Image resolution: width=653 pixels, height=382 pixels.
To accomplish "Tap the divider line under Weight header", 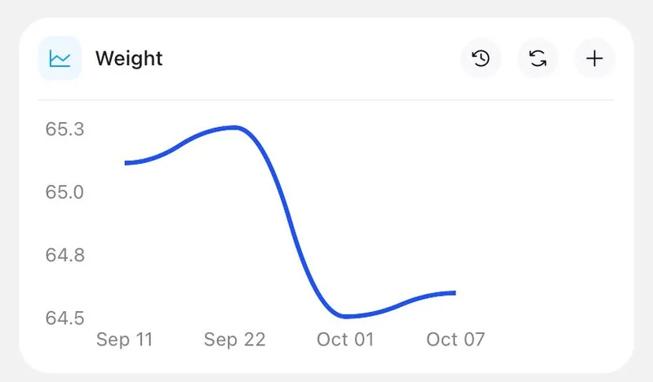I will 326,99.
